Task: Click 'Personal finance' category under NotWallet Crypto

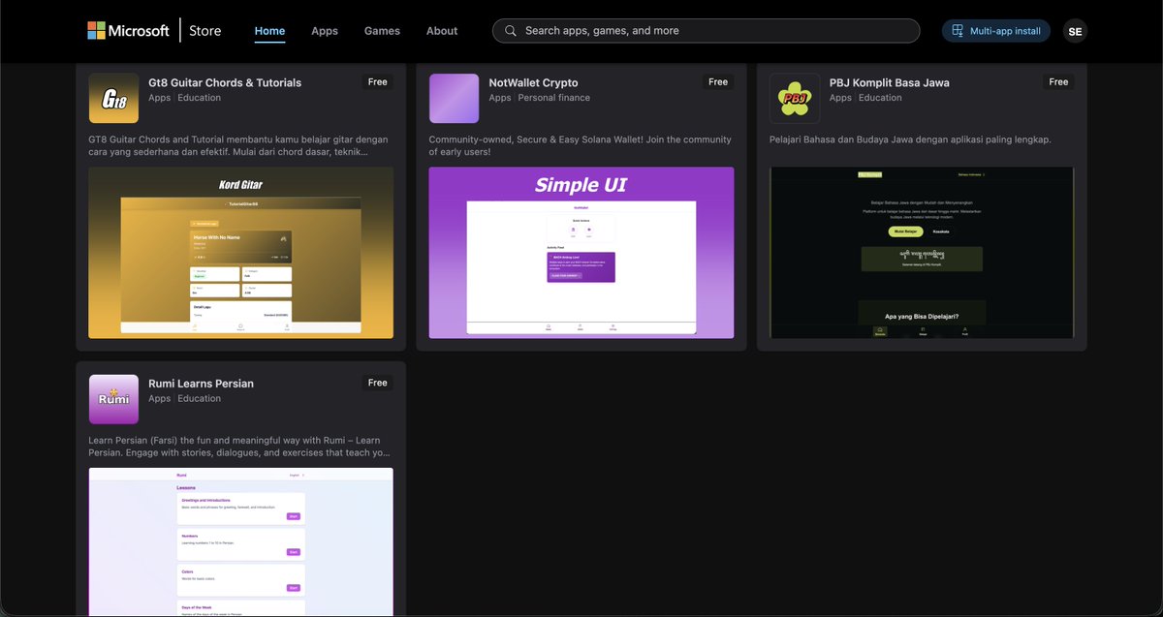Action: click(x=553, y=98)
